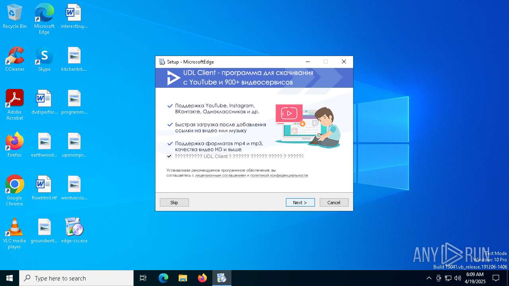The image size is (509, 286).
Task: Select the Skype desktop shortcut
Action: point(44,60)
